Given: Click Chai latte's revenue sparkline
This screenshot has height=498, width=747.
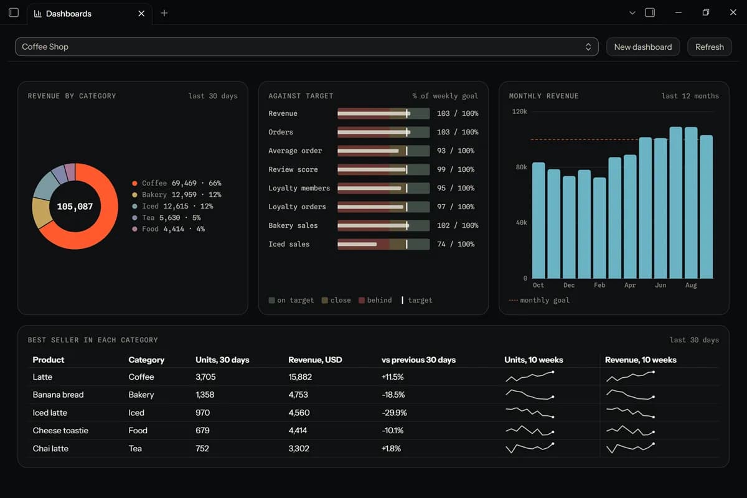Looking at the screenshot, I should pyautogui.click(x=631, y=448).
